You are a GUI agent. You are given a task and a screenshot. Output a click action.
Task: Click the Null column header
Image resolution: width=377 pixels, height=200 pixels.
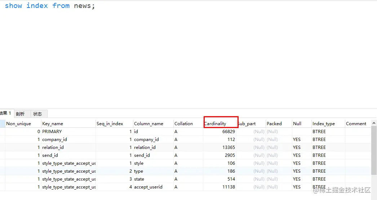[x=302, y=124]
